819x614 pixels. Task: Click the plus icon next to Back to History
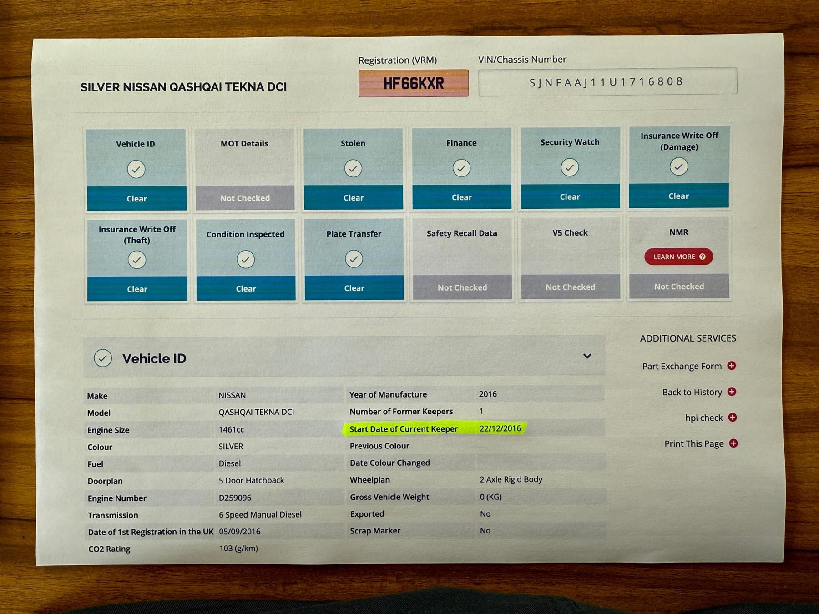click(x=732, y=392)
